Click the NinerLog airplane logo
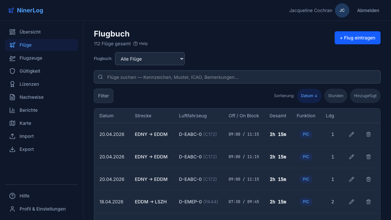Screen dimensions: 391x220 (x=11, y=10)
